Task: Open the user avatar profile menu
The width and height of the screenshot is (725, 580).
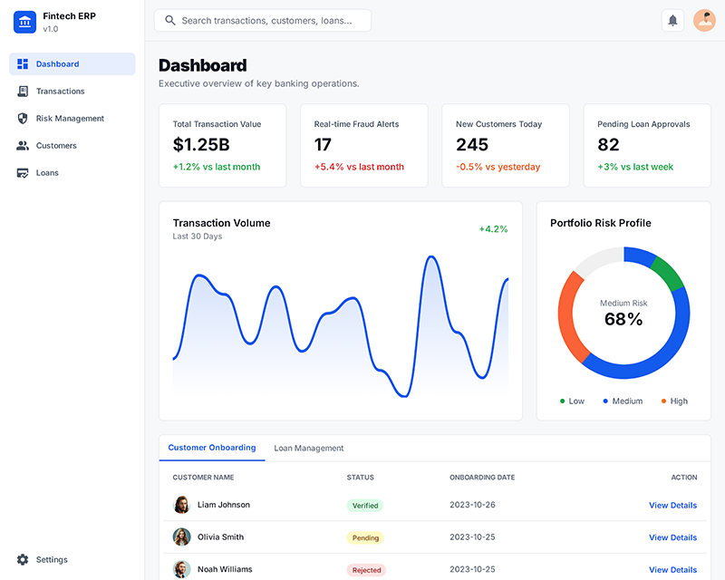Action: pyautogui.click(x=704, y=19)
